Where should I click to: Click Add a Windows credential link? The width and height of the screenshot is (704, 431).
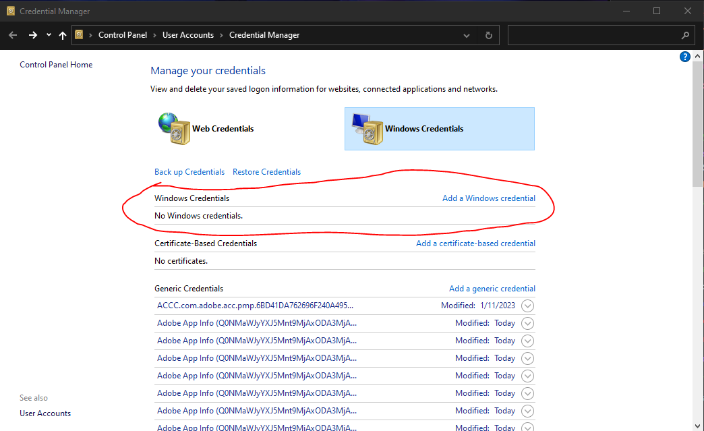pos(488,198)
